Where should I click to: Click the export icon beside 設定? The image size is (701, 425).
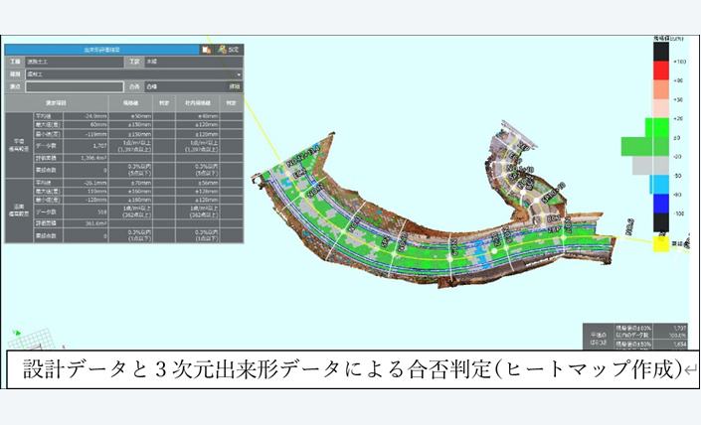coord(206,48)
